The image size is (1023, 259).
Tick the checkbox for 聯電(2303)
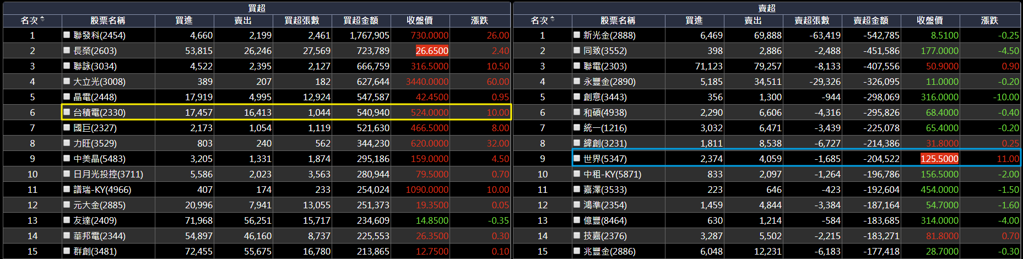click(x=577, y=66)
